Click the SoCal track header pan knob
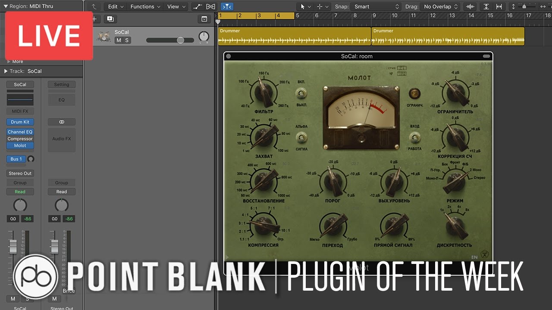Image resolution: width=552 pixels, height=310 pixels. 204,37
